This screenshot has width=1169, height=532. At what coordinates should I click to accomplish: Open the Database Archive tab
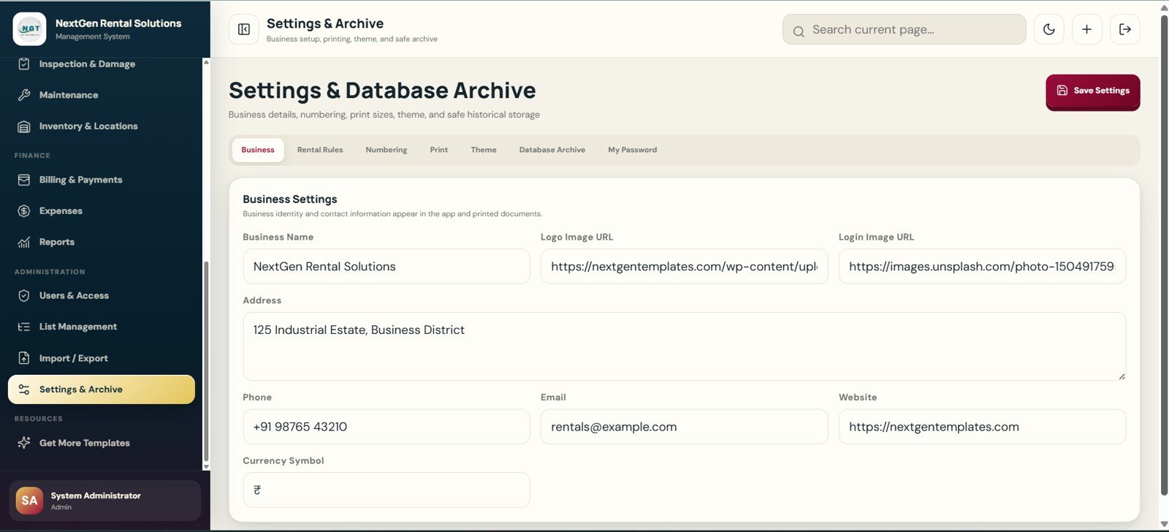pyautogui.click(x=552, y=150)
